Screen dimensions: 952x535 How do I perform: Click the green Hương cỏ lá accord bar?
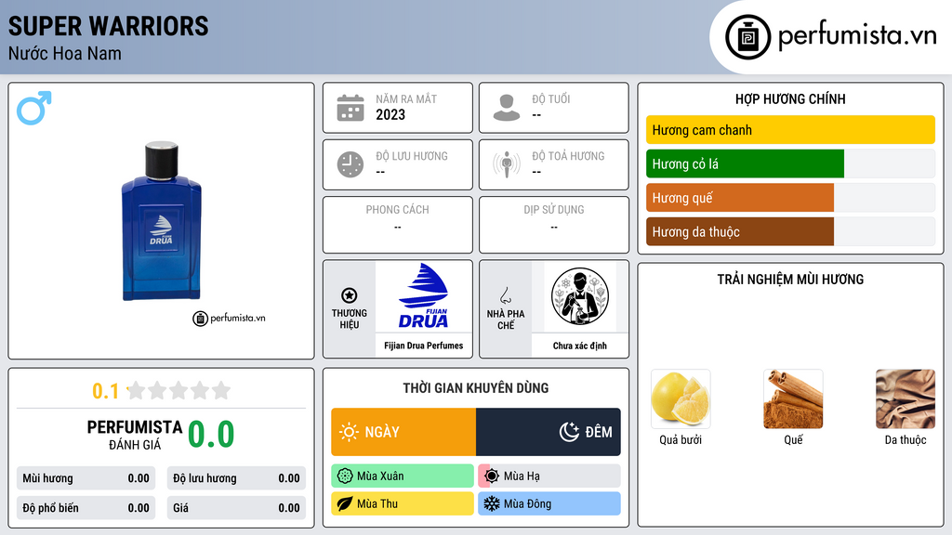(x=745, y=163)
